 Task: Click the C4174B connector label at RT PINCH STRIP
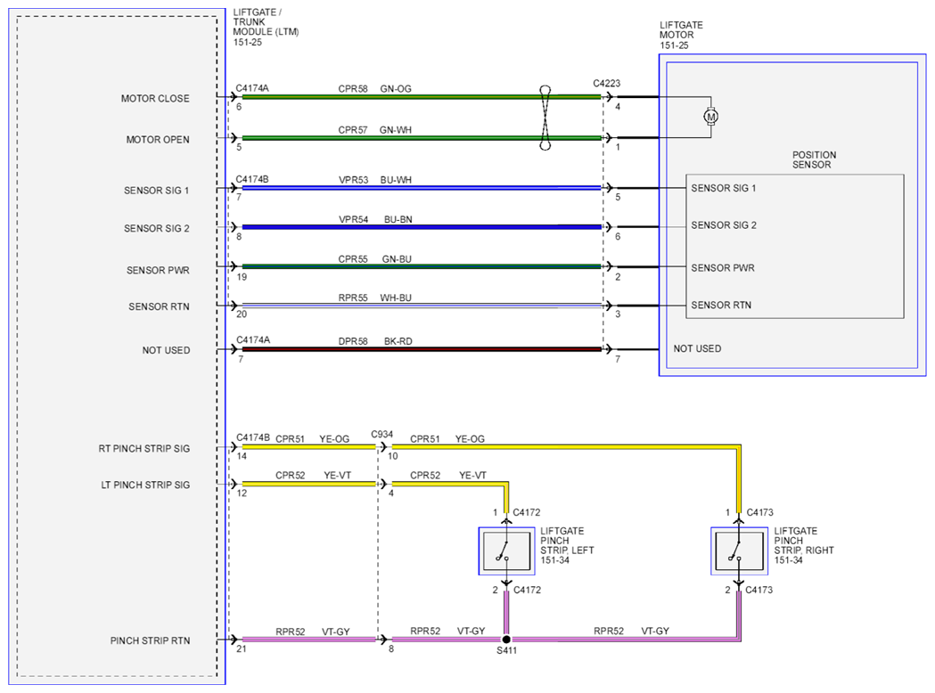click(253, 437)
